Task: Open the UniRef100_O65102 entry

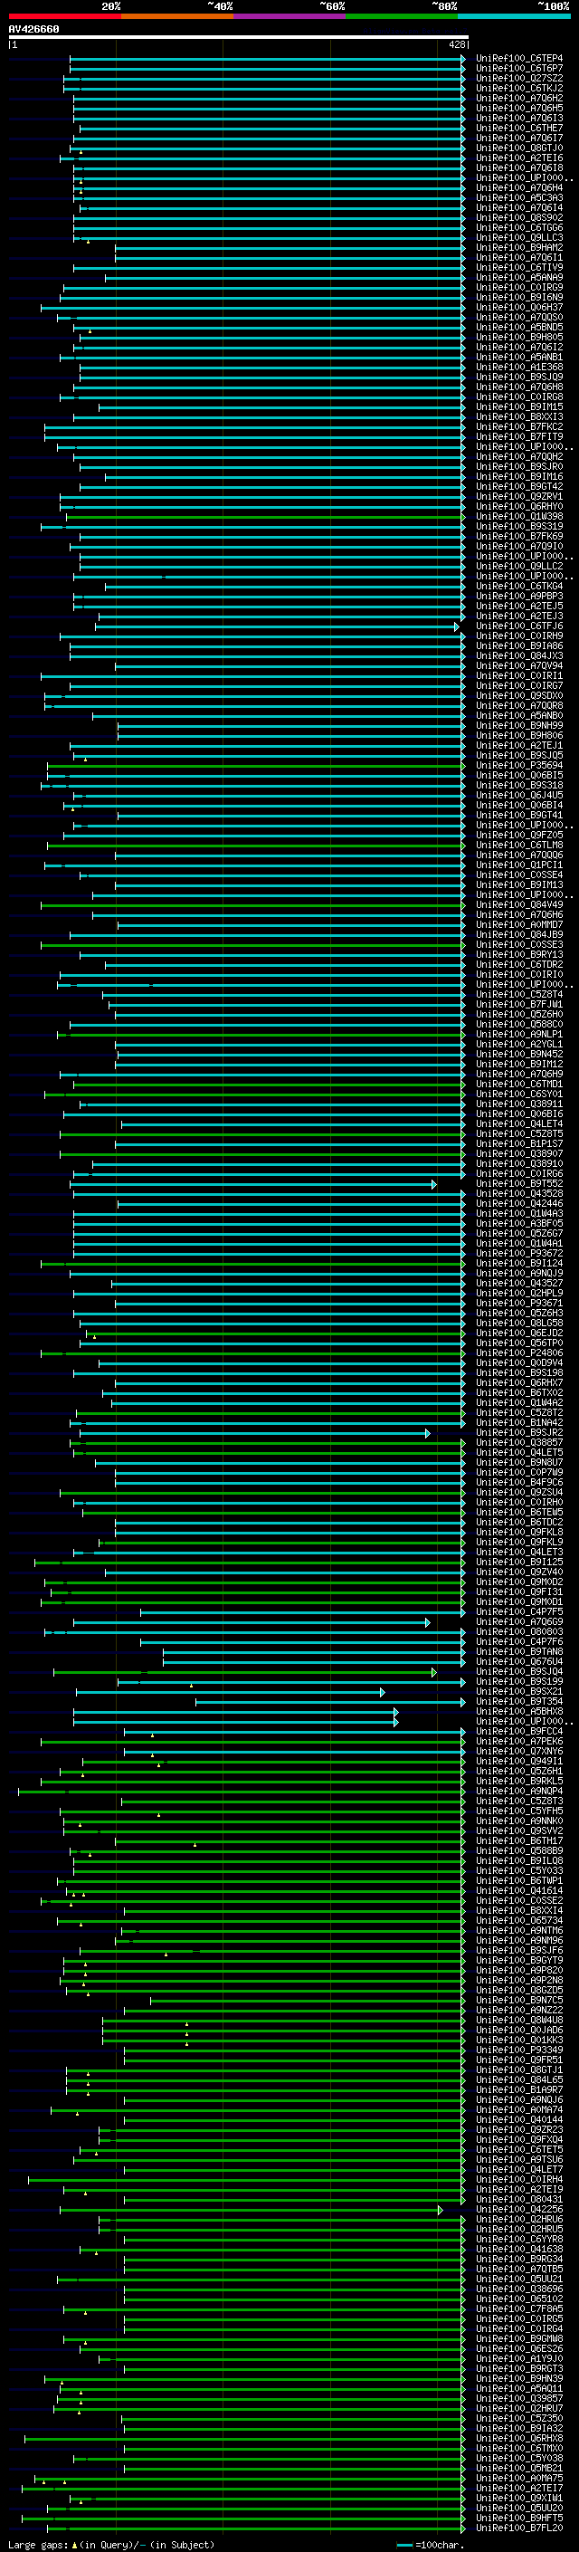Action: [518, 2299]
